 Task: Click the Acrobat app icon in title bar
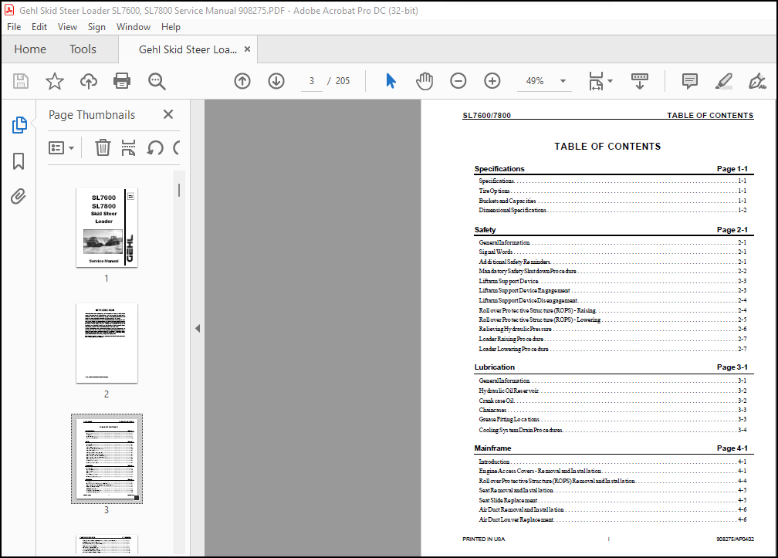[x=9, y=10]
